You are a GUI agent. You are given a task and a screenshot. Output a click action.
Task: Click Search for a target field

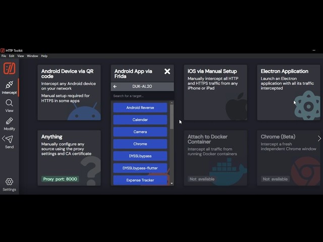(x=142, y=96)
